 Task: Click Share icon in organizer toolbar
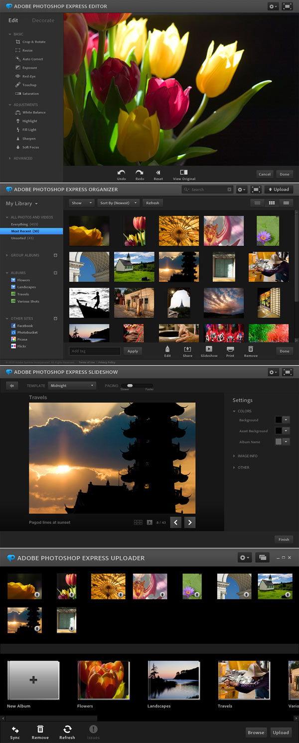point(187,349)
